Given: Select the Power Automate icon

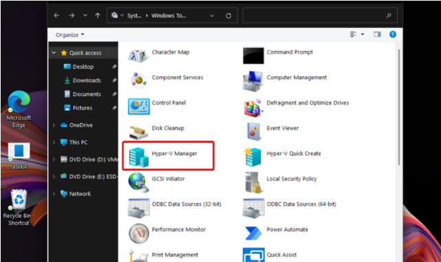Looking at the screenshot, I should click(253, 233).
